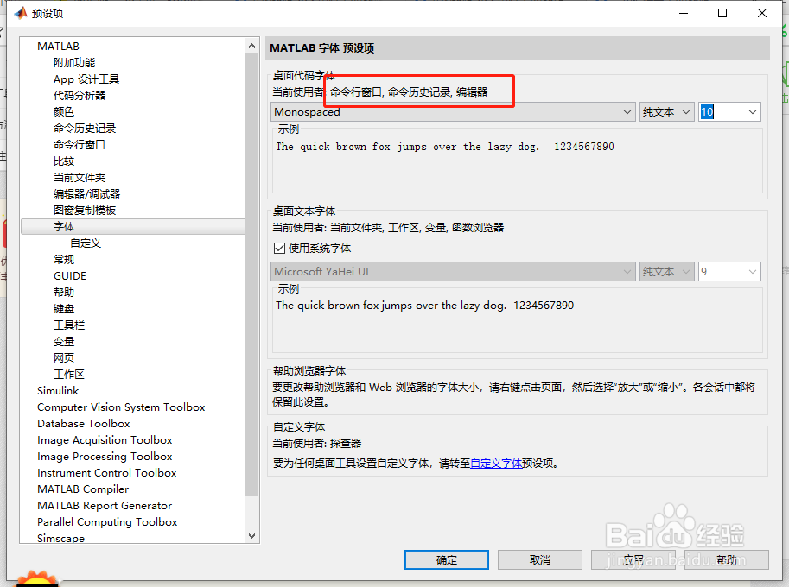Click the preferences tree scrollbar thumb
This screenshot has height=587, width=789.
tap(251, 274)
